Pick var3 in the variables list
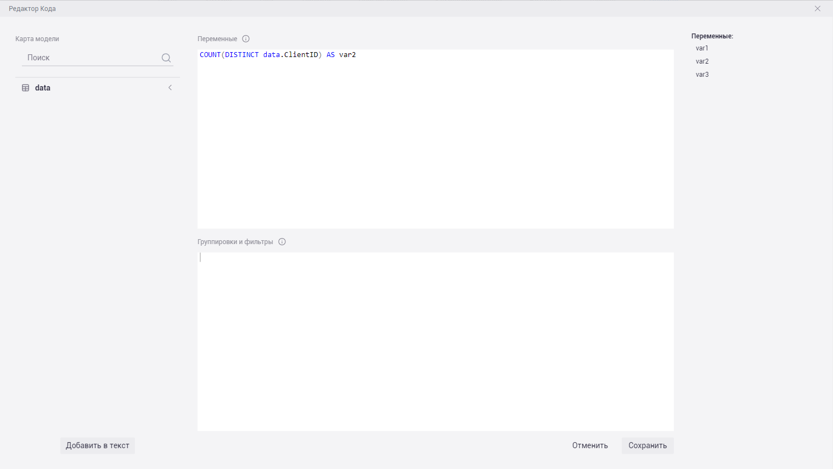Image resolution: width=833 pixels, height=469 pixels. [702, 75]
